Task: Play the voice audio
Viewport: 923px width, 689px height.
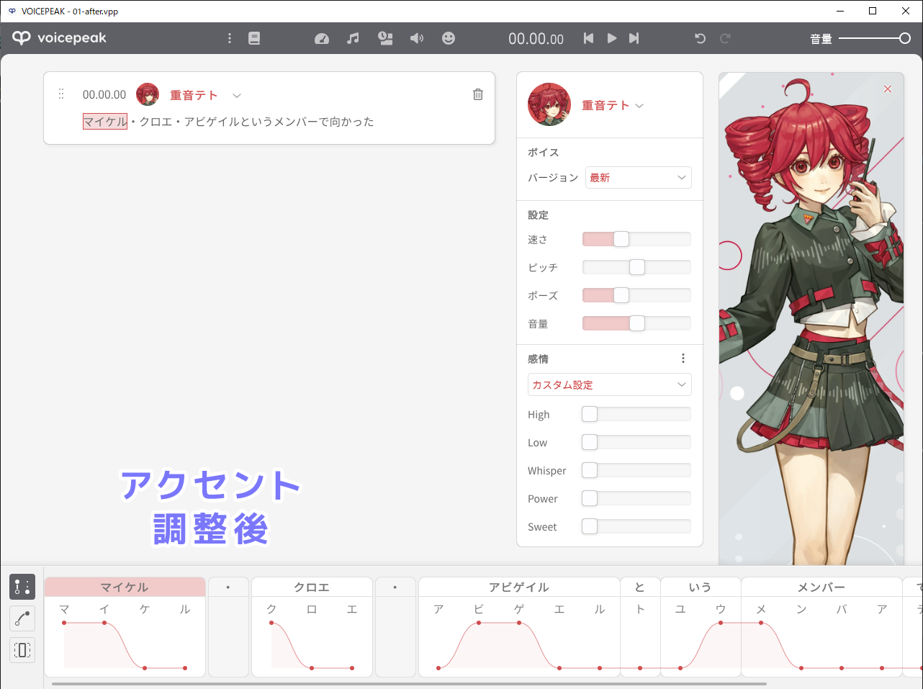Action: 611,38
